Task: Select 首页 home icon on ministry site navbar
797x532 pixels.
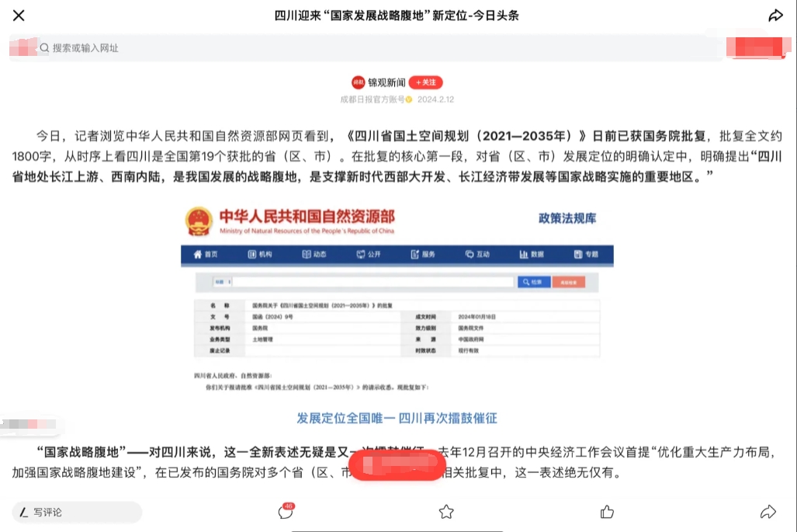Action: tap(196, 254)
